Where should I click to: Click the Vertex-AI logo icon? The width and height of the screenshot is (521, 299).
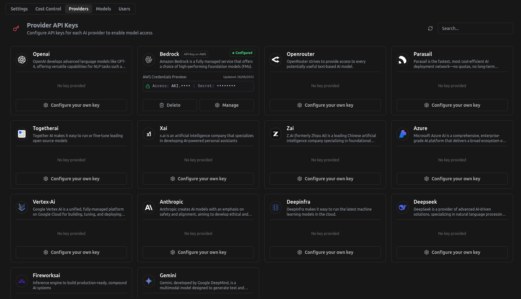point(22,207)
